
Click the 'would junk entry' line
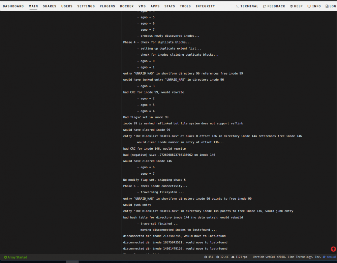pyautogui.click(x=137, y=205)
